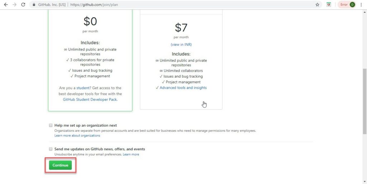Bookmark this page with the star icon
The height and width of the screenshot is (184, 367).
pos(317,4)
